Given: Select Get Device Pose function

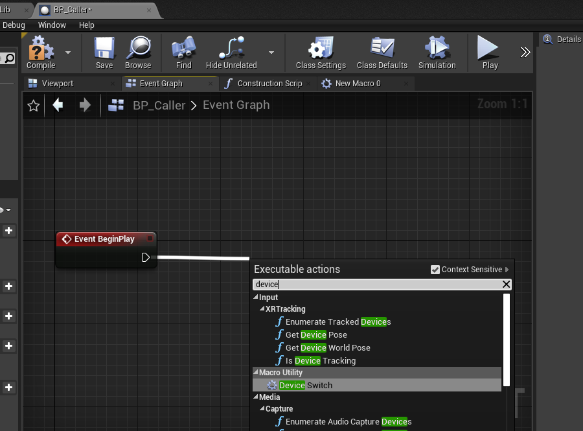Looking at the screenshot, I should (316, 334).
